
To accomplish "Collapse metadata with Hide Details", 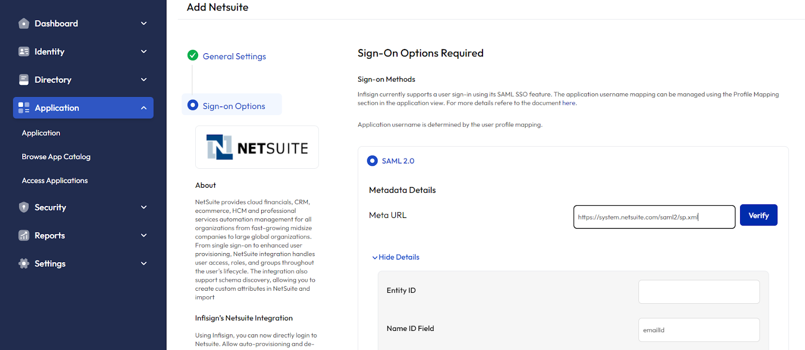I will [396, 257].
